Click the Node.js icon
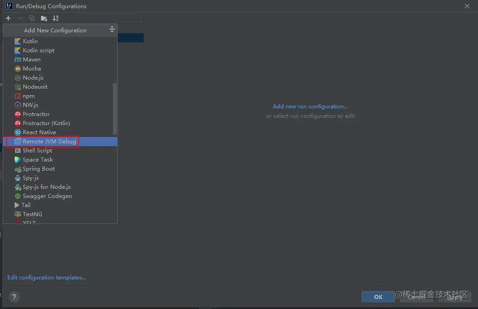The height and width of the screenshot is (309, 478). pyautogui.click(x=18, y=78)
